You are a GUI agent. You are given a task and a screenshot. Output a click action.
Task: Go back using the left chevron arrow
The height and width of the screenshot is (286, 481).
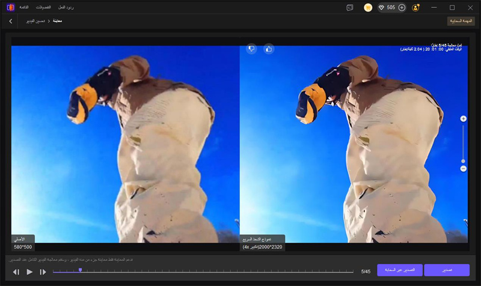click(11, 21)
